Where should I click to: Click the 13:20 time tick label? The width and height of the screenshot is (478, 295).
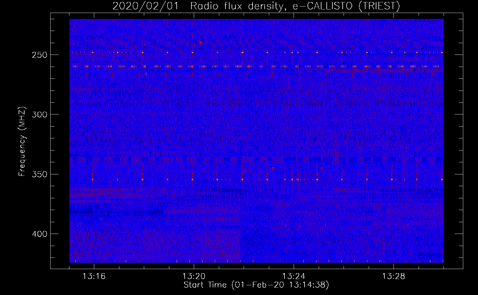click(x=194, y=276)
